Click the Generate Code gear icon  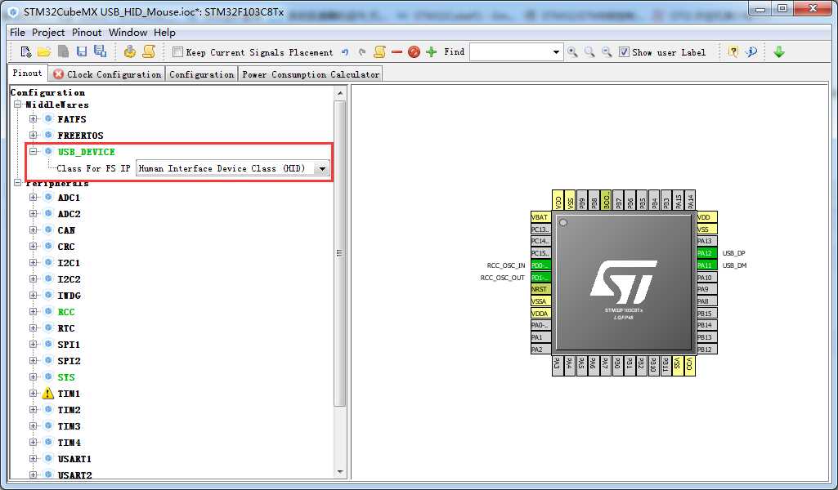tap(129, 51)
